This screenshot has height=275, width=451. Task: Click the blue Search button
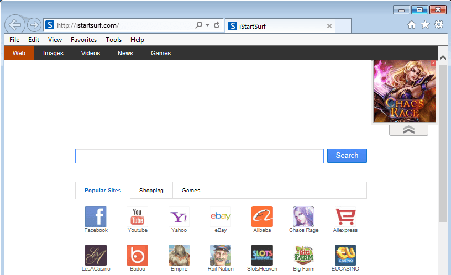tap(347, 156)
